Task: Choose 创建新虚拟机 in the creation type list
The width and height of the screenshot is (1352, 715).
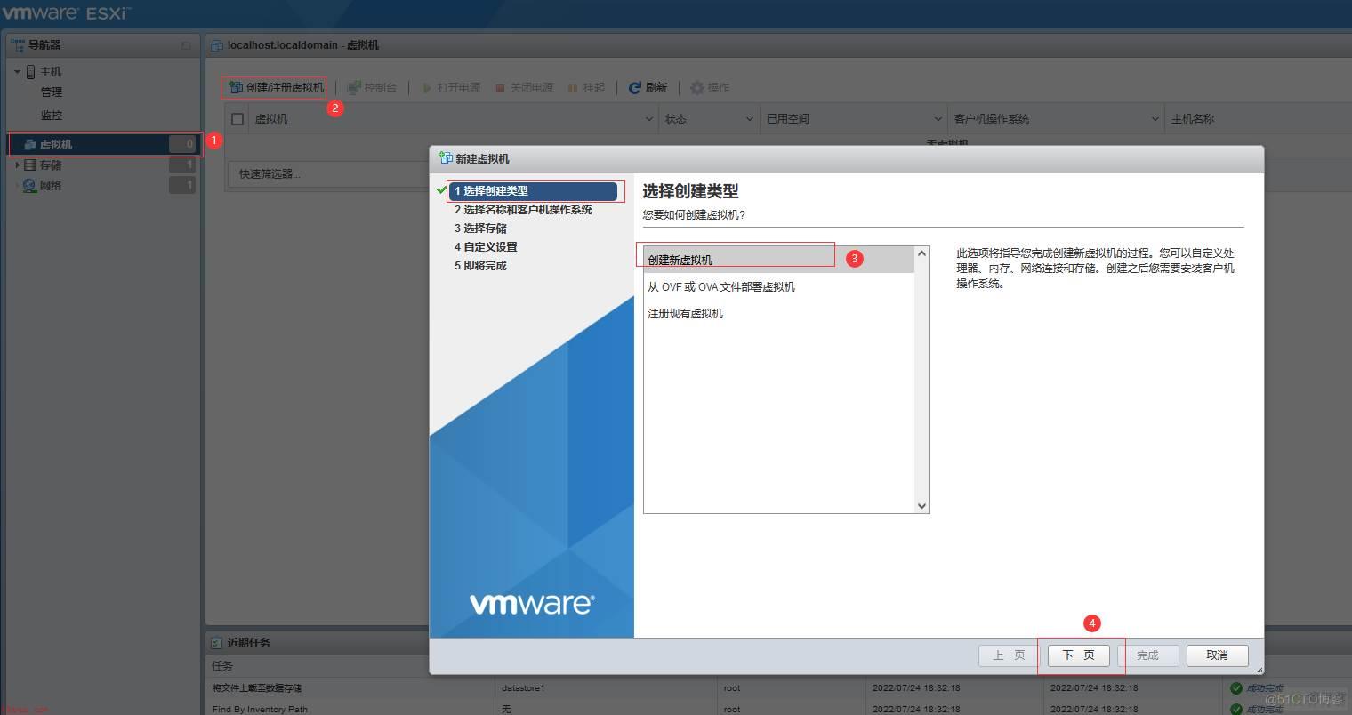Action: click(779, 260)
